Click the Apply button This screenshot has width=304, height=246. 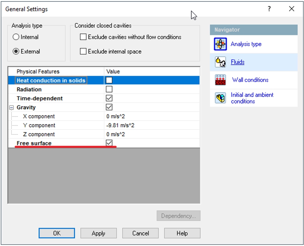pyautogui.click(x=98, y=233)
